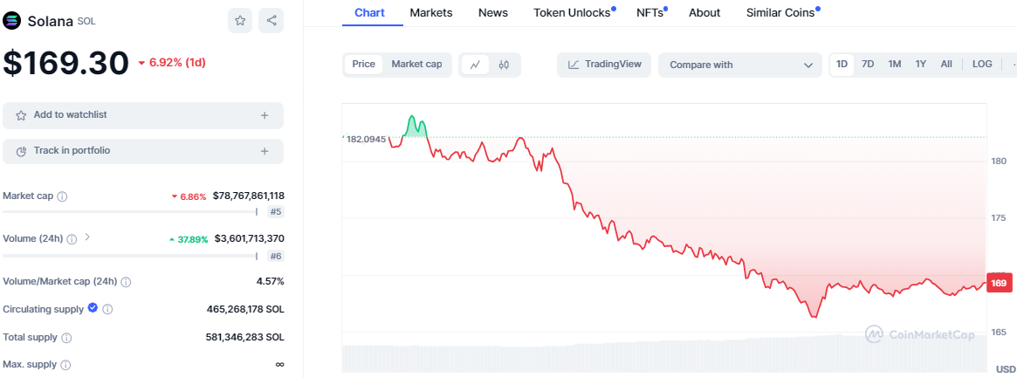
Task: Click the Track in portfolio button
Action: (143, 151)
